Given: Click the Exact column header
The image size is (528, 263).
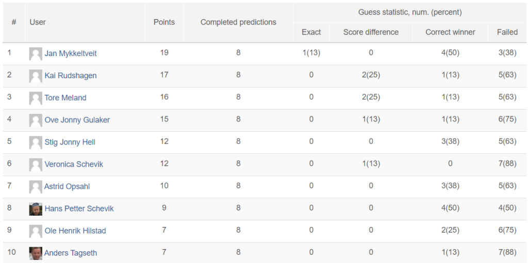Looking at the screenshot, I should [311, 32].
